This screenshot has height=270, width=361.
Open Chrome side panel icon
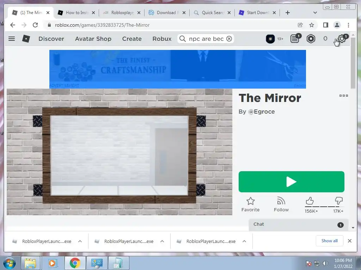coord(325,25)
